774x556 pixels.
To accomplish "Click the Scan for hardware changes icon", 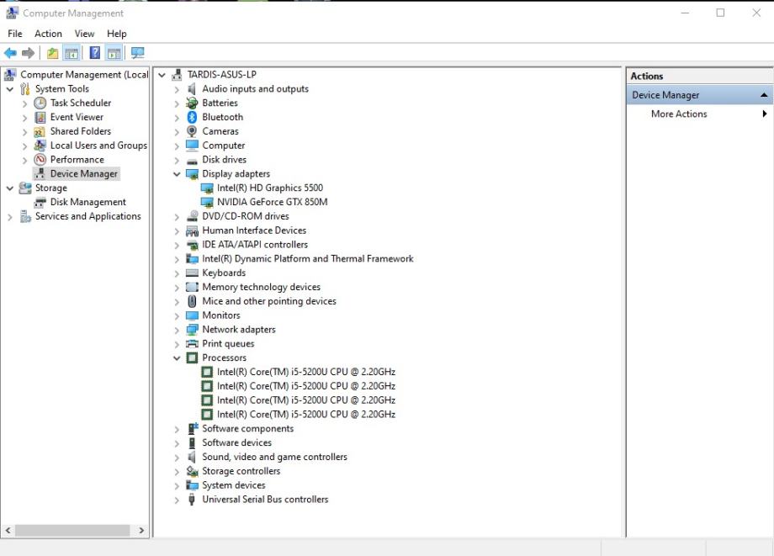I will (x=138, y=53).
